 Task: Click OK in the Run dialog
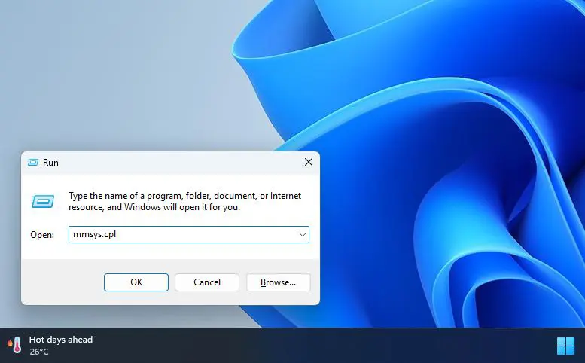tap(136, 282)
